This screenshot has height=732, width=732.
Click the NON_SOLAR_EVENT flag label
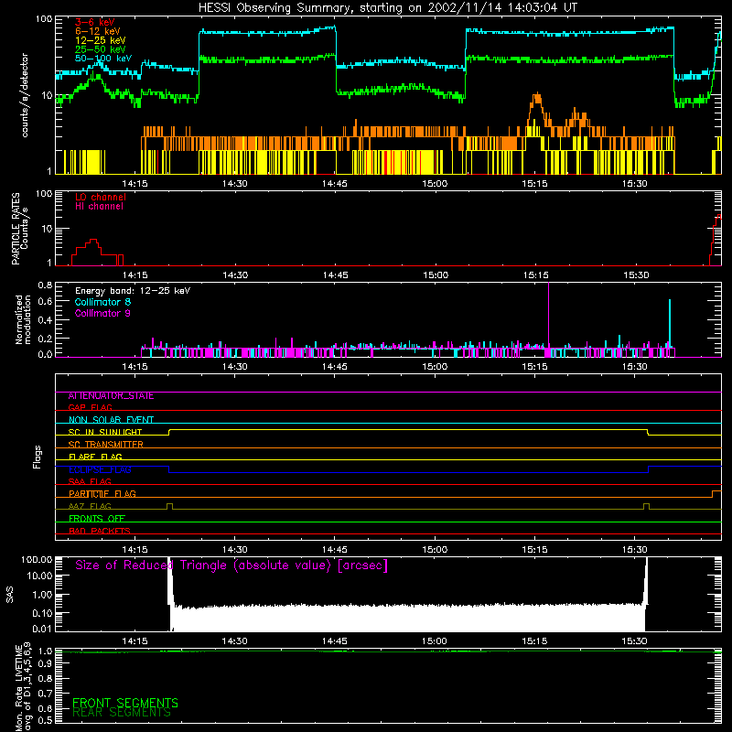point(111,420)
